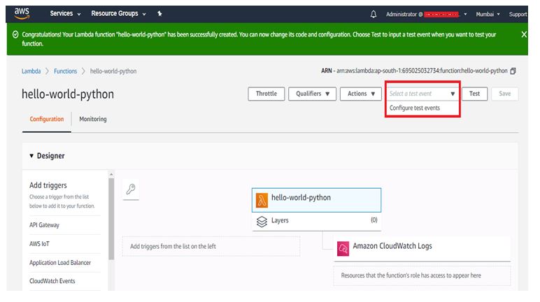Switch to the Configuration tab
540x302 pixels.
coord(46,119)
